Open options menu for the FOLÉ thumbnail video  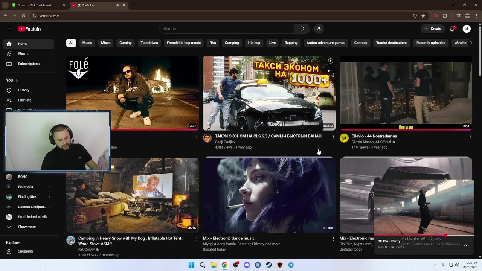tap(197, 137)
